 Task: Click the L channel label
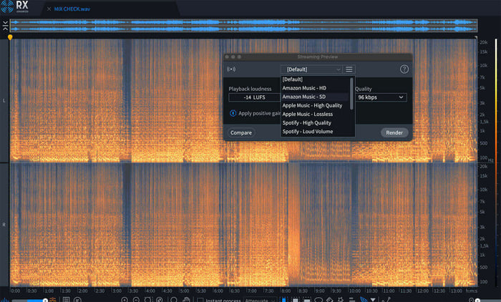[x=4, y=101]
